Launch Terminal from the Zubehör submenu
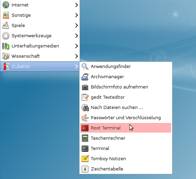Image resolution: width=196 pixels, height=179 pixels. tap(126, 149)
